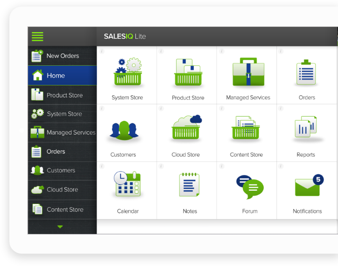The image size is (338, 266).
Task: Select New Orders in sidebar menu
Action: tap(62, 55)
